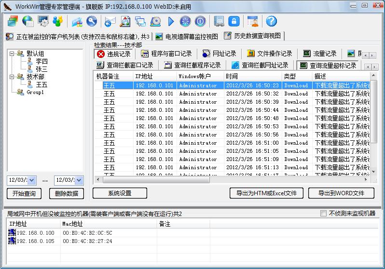This screenshot has width=385, height=269.
Task: Select Group1 in the tree
Action: [x=35, y=93]
